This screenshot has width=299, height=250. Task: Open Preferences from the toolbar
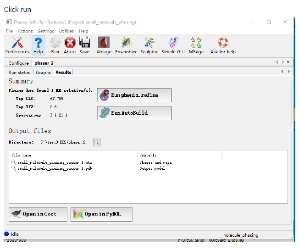pyautogui.click(x=17, y=45)
